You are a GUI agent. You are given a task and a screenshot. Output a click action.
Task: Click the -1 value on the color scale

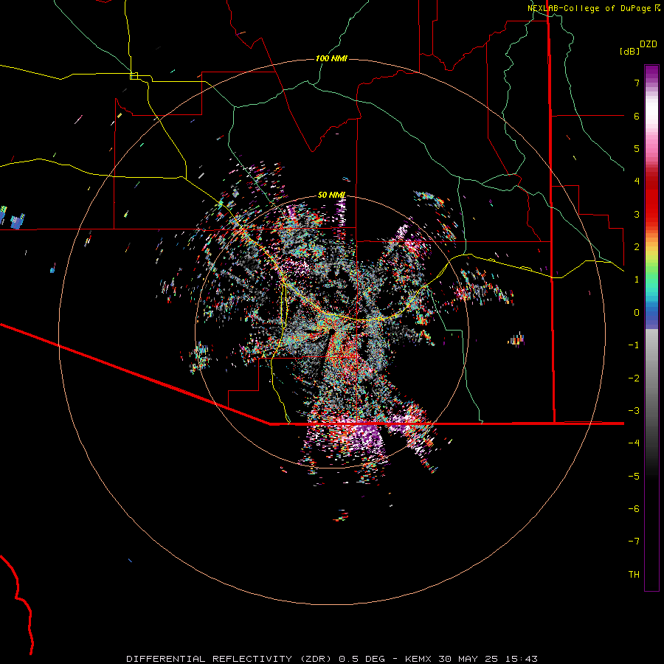coord(634,345)
